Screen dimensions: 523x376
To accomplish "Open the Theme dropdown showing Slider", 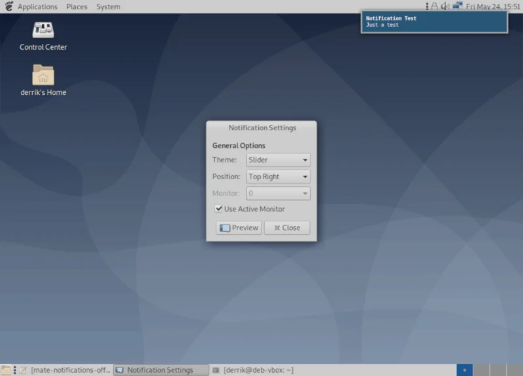I will click(x=278, y=160).
